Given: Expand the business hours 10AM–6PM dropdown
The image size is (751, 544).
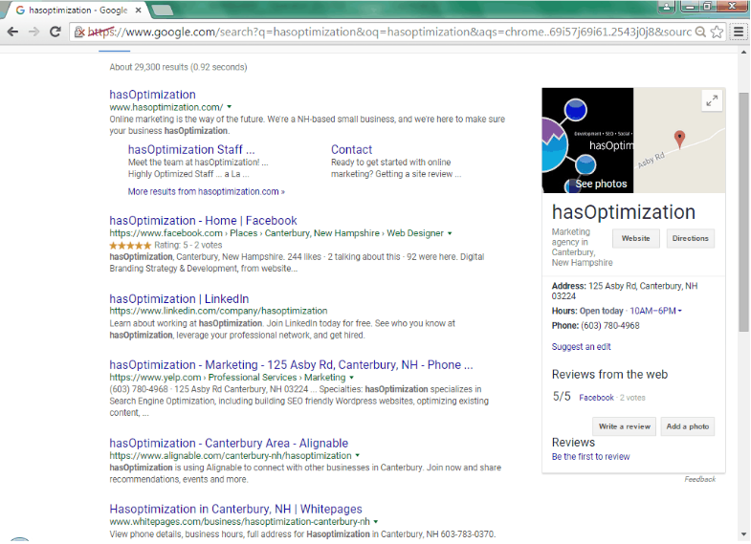Looking at the screenshot, I should tap(655, 311).
